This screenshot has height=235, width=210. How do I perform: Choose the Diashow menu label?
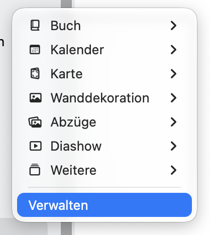(x=76, y=146)
